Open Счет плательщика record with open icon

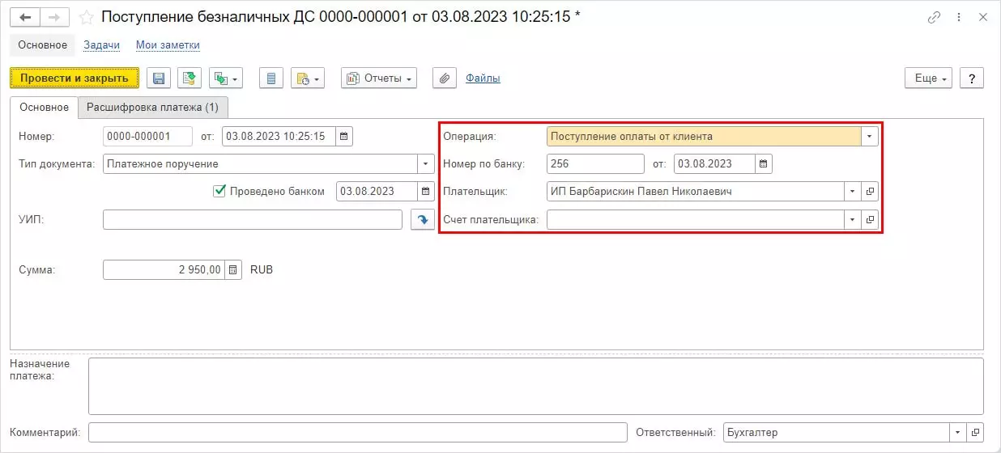[870, 219]
